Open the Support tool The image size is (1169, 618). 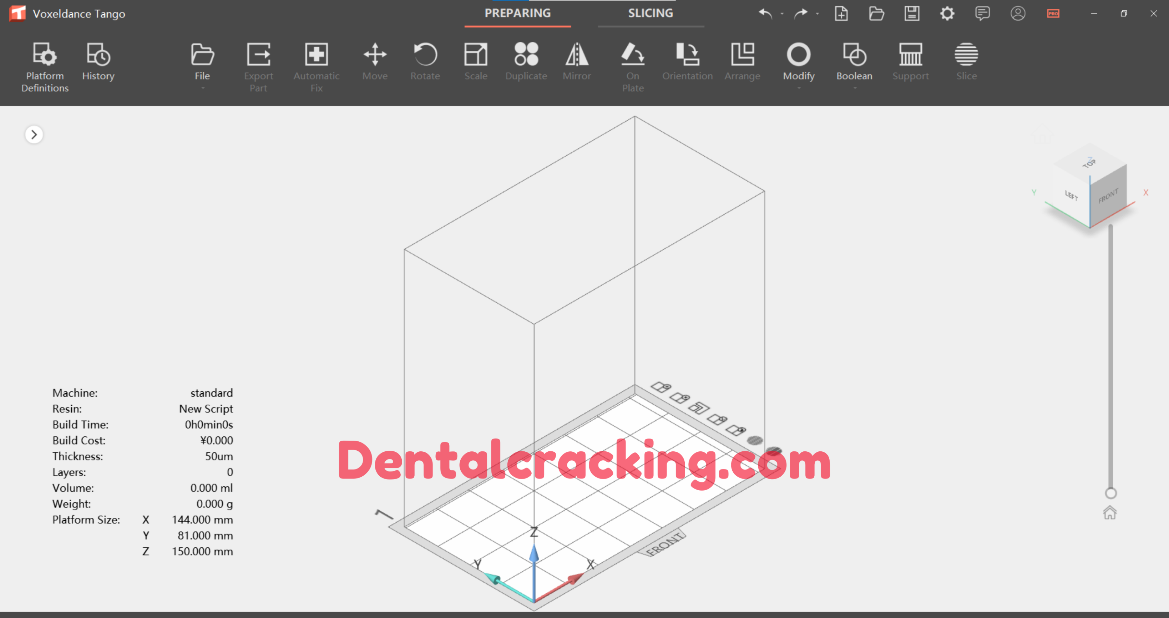pos(910,62)
